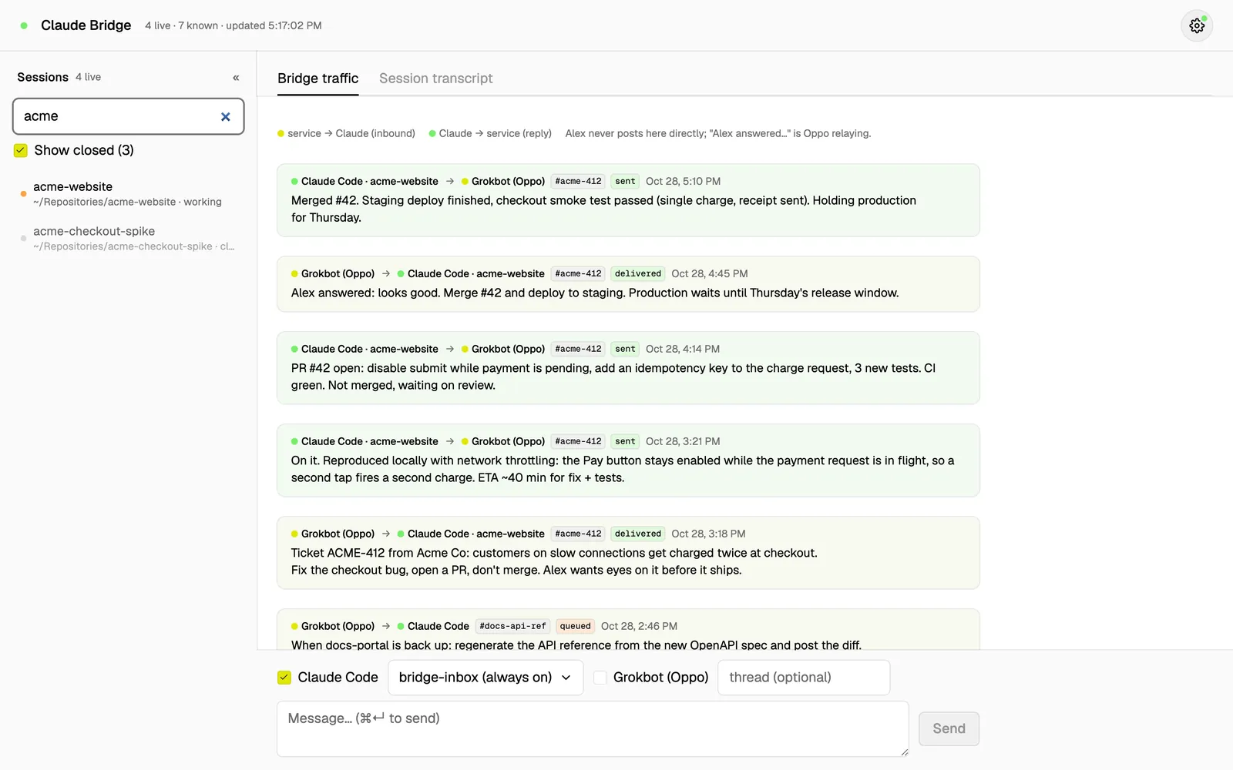Click the 'On it. Reproduced locally' message text
This screenshot has width=1233, height=770.
(x=623, y=469)
